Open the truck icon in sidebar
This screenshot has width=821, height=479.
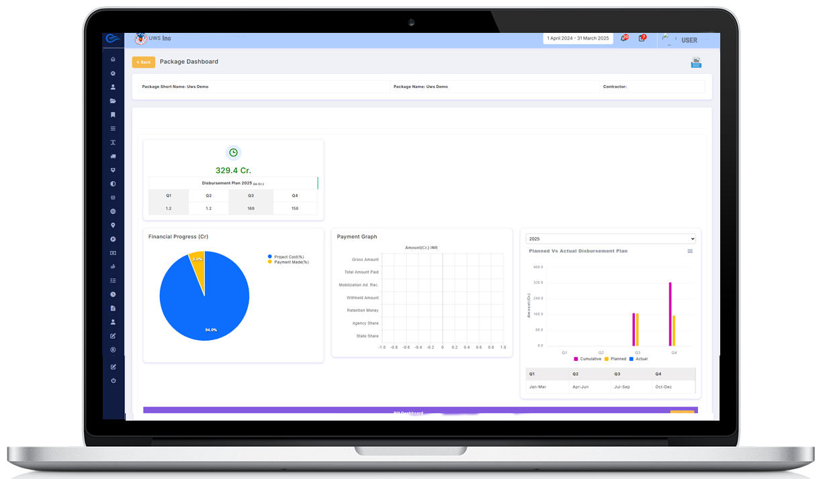tap(113, 156)
